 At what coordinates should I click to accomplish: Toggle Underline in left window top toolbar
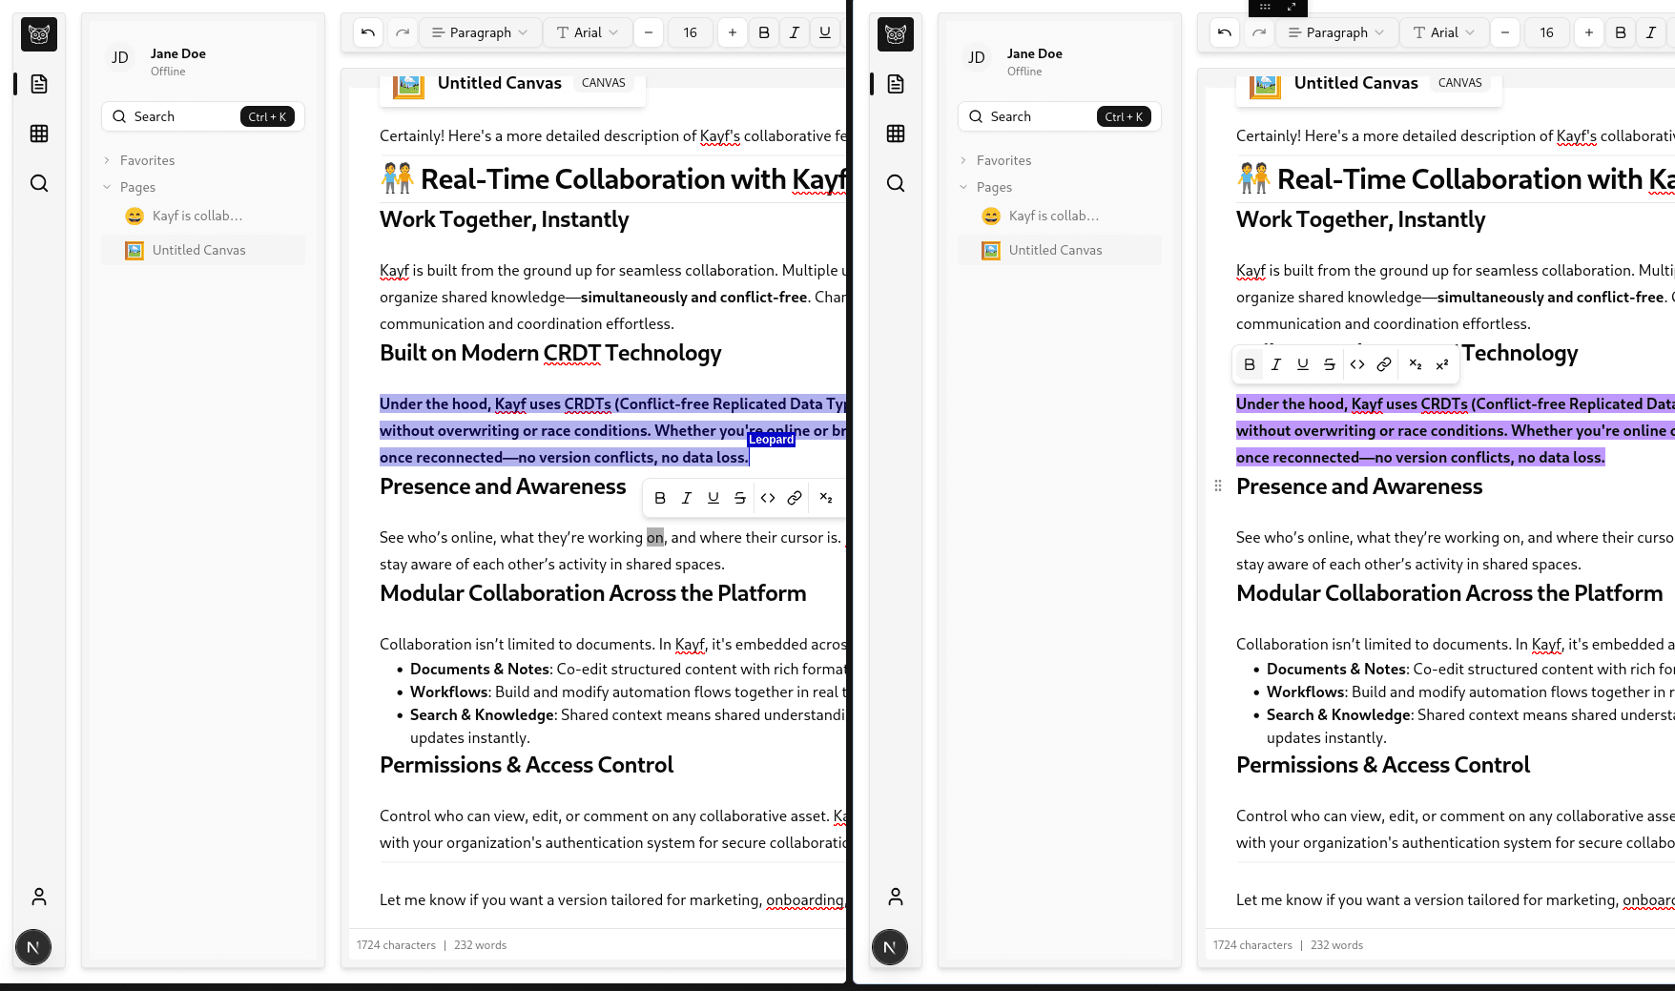click(825, 32)
